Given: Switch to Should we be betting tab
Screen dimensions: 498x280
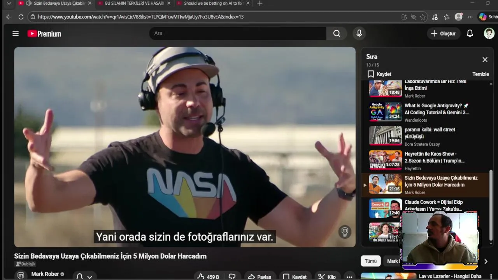Looking at the screenshot, I should (213, 3).
